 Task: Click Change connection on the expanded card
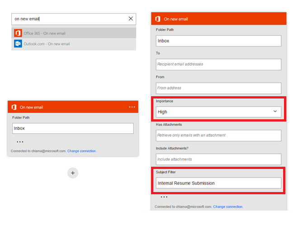coord(227,206)
